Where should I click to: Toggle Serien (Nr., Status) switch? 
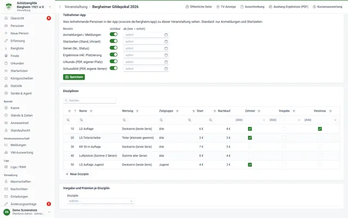114,48
